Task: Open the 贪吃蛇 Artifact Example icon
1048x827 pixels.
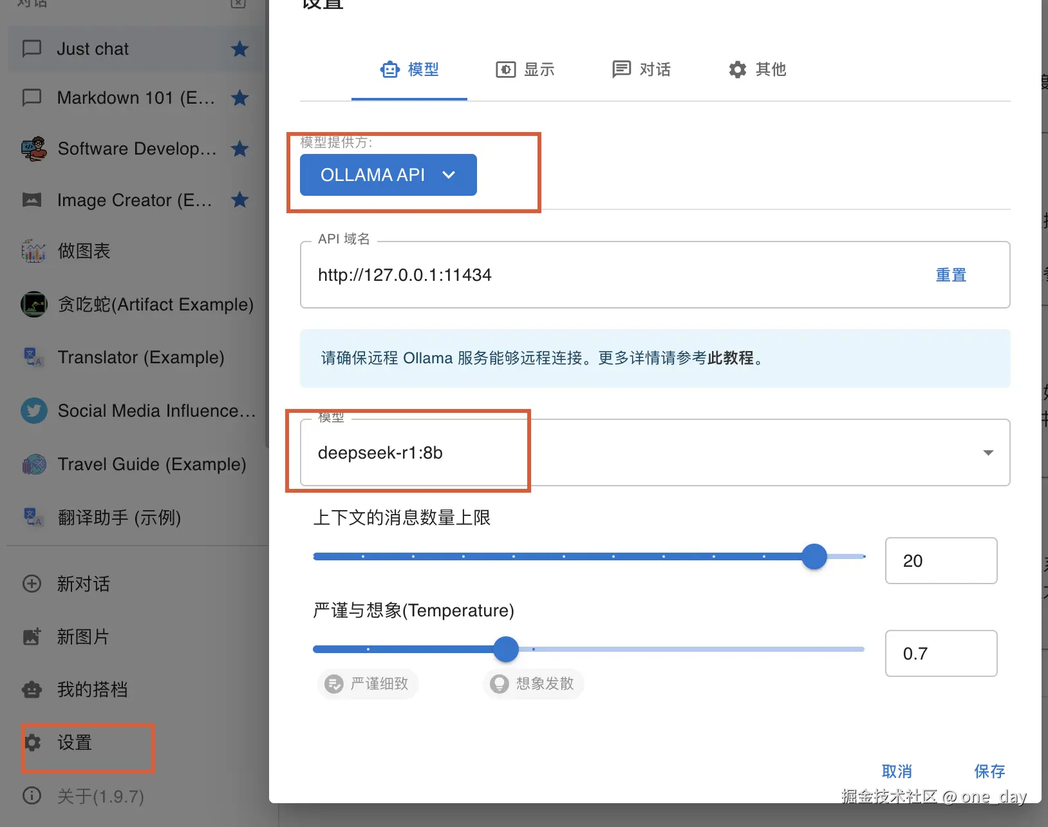Action: tap(34, 304)
